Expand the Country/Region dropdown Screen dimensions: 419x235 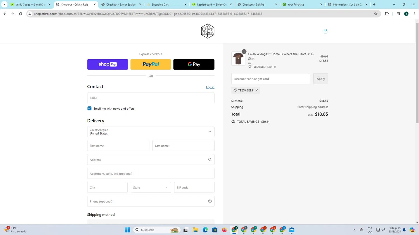[151, 132]
